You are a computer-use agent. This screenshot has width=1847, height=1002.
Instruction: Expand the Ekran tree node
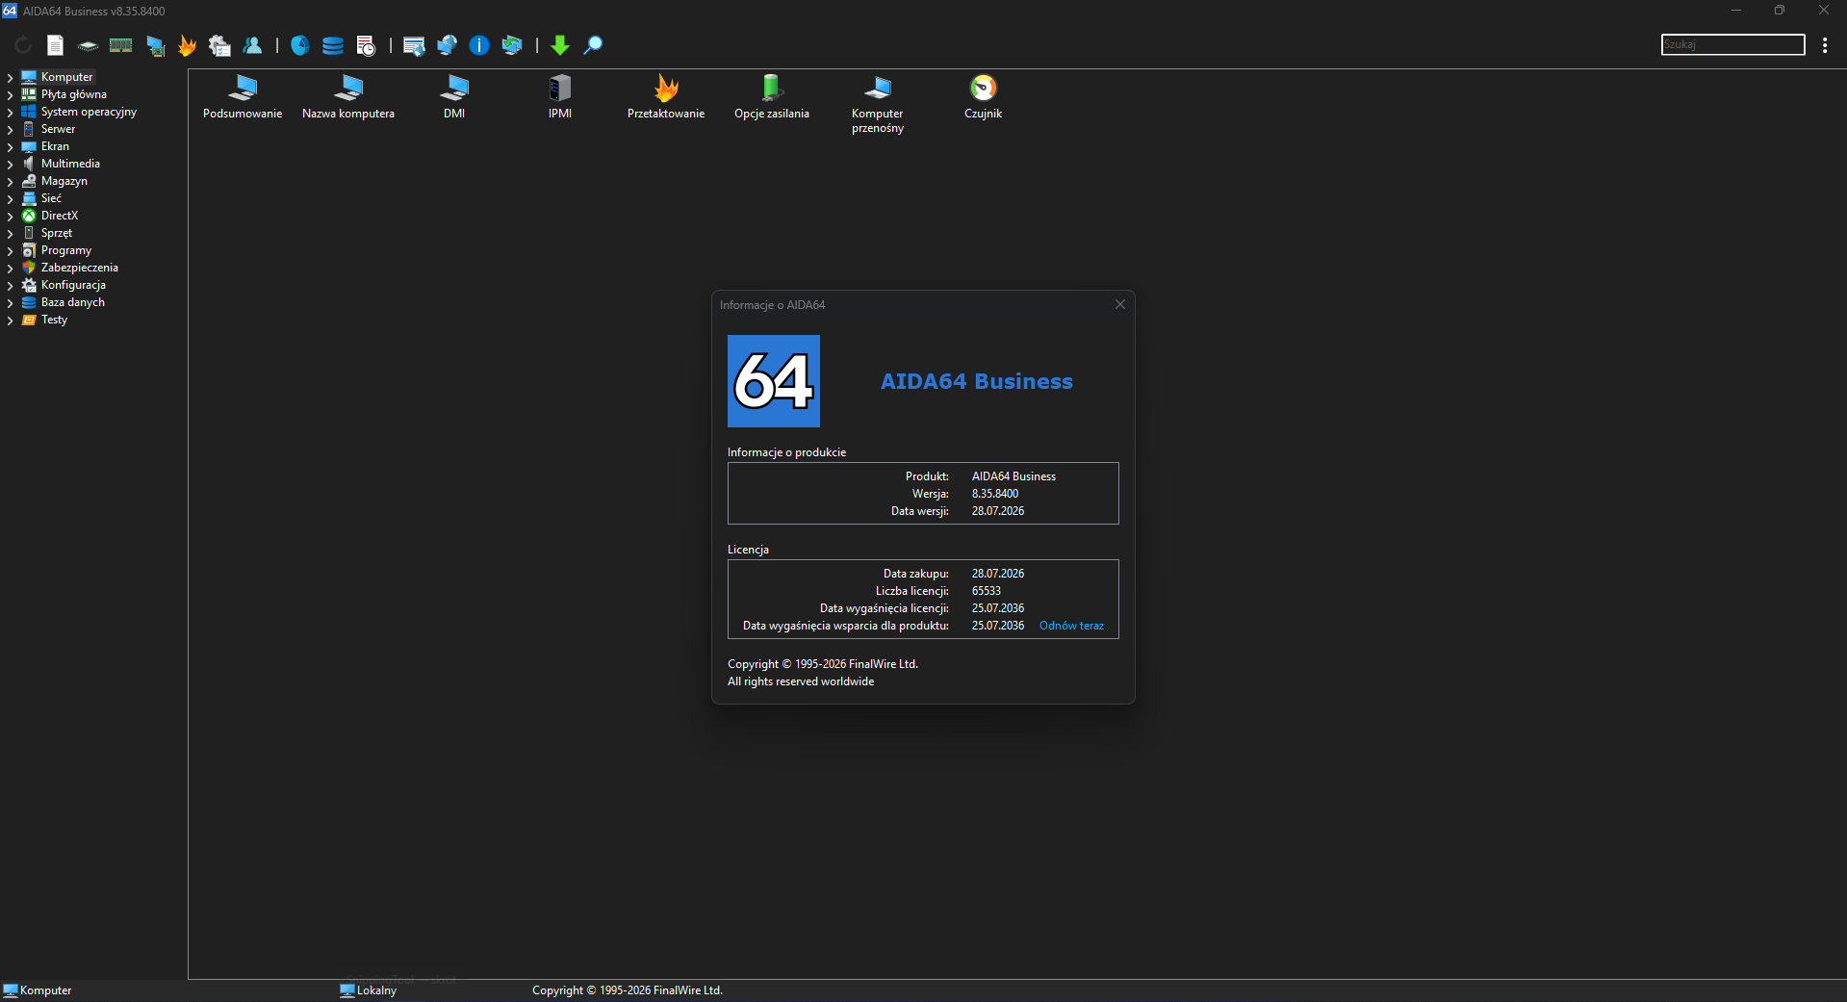click(x=10, y=147)
